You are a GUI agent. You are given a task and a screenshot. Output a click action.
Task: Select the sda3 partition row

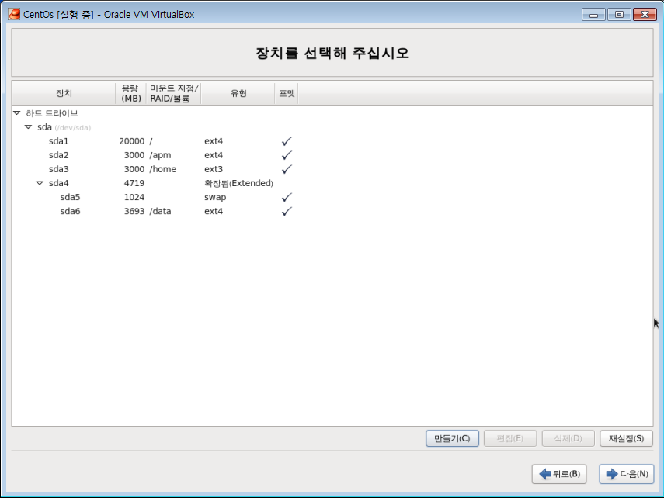[332, 169]
